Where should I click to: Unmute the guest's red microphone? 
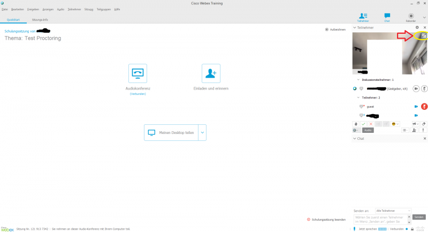click(x=424, y=107)
